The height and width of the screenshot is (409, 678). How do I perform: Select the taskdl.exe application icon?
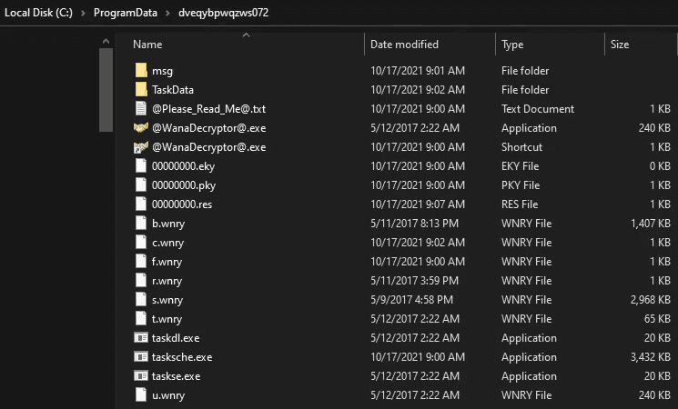click(140, 338)
